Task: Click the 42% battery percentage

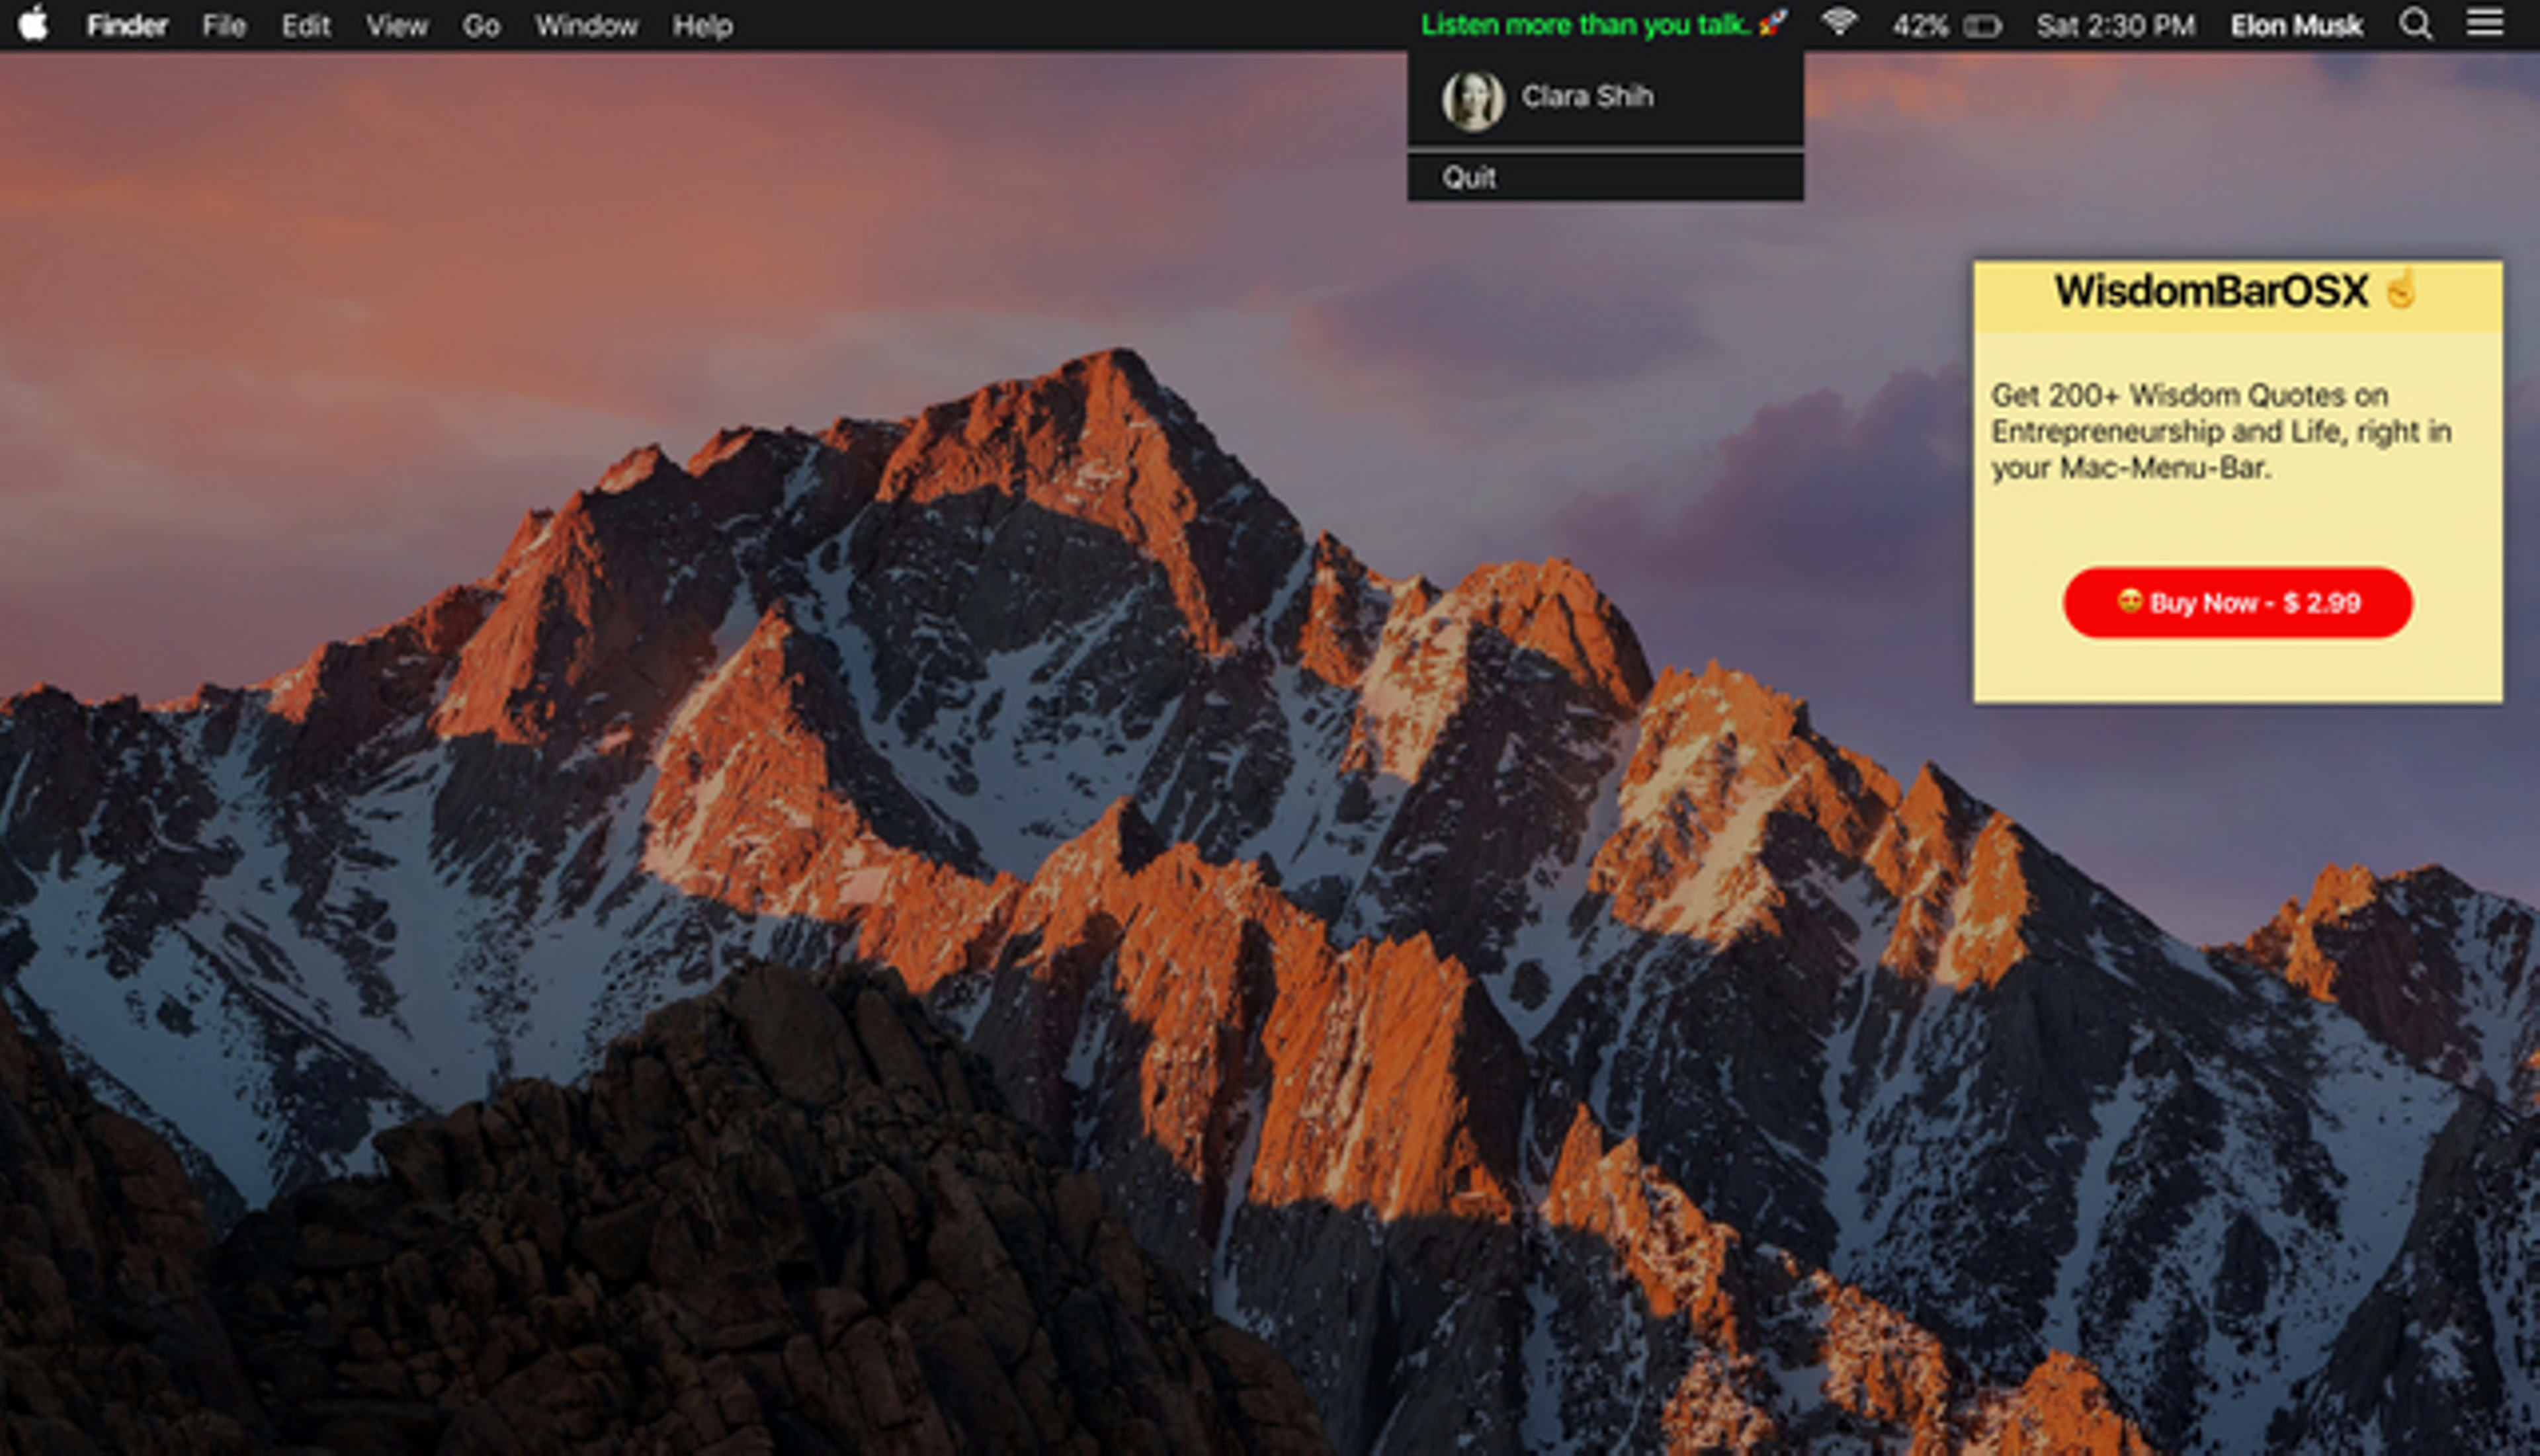Action: click(x=1920, y=25)
